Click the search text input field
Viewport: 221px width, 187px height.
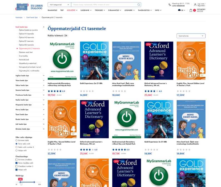coord(104,5)
